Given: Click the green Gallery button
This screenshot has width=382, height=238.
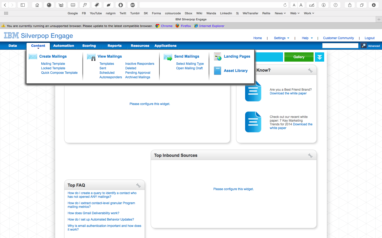Looking at the screenshot, I should point(299,57).
